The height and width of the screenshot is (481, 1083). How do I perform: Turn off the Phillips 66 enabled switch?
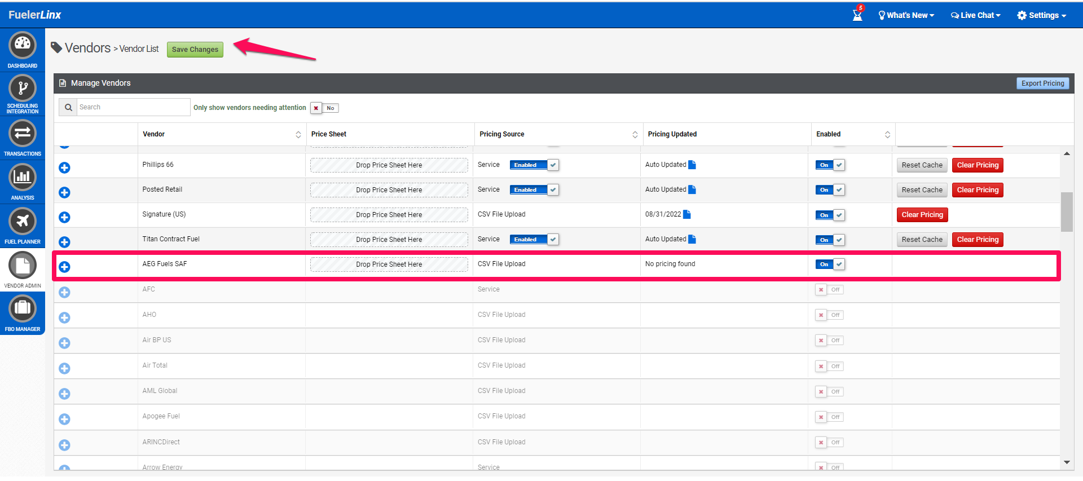[x=830, y=165]
